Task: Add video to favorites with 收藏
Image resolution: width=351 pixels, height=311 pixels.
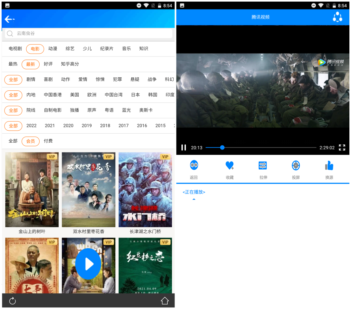Action: [229, 165]
